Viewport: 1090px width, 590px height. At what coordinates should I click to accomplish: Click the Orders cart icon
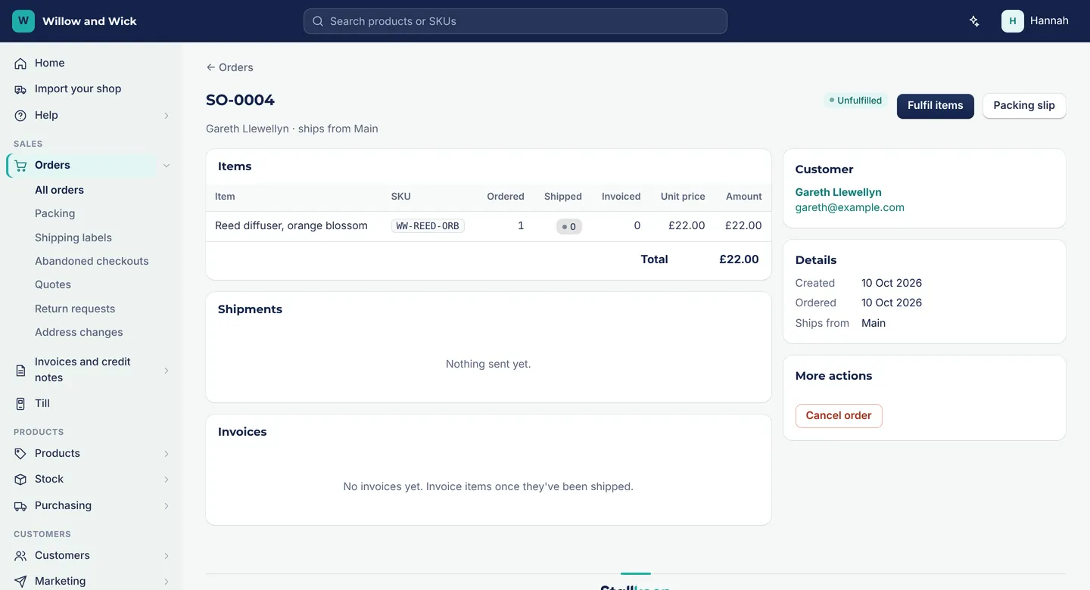click(x=20, y=166)
